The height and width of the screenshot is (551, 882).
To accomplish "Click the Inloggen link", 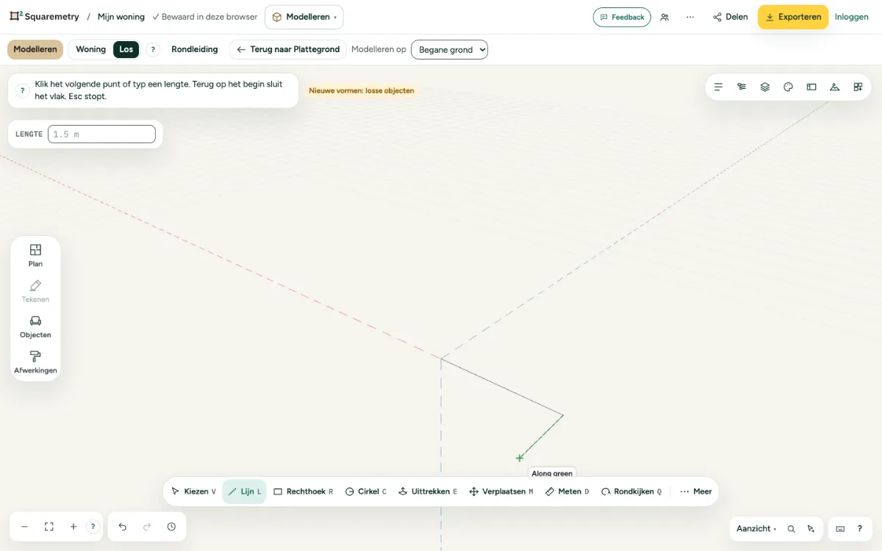I will coord(852,17).
